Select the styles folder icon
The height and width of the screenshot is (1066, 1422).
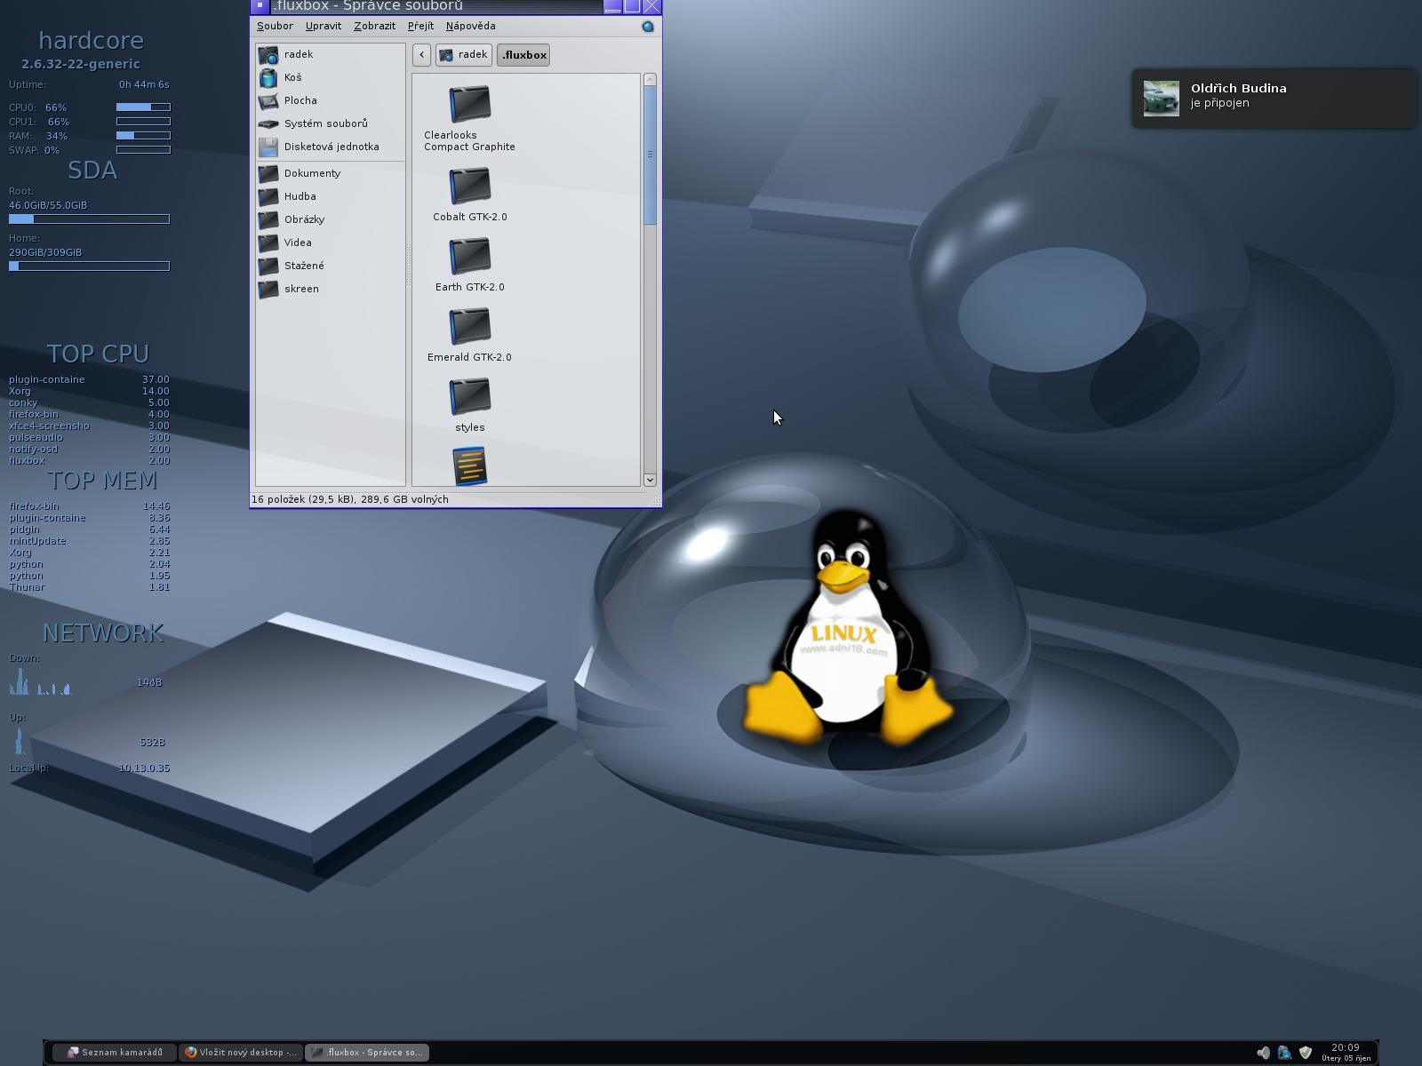point(469,396)
